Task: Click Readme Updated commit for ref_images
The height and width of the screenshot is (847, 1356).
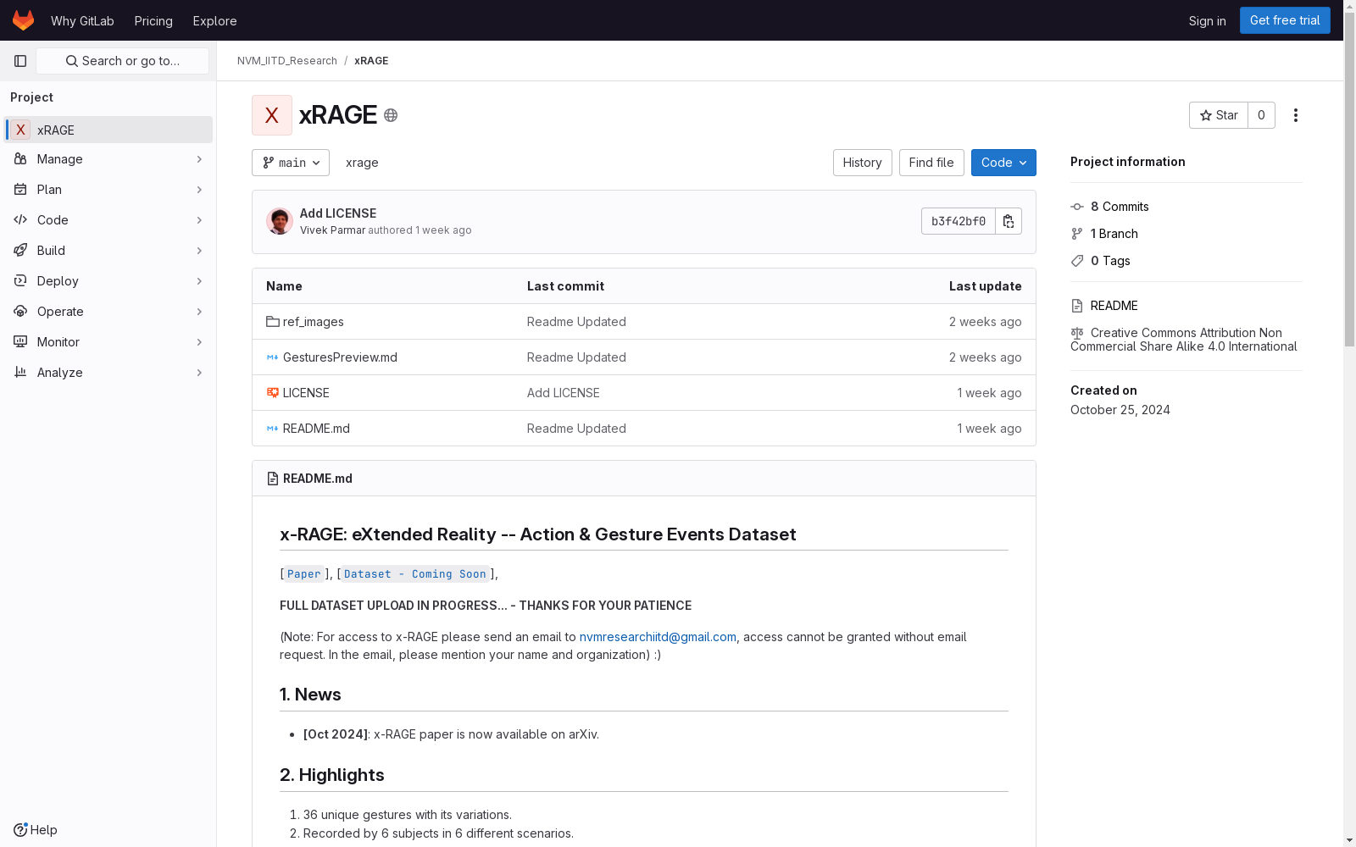Action: [576, 322]
